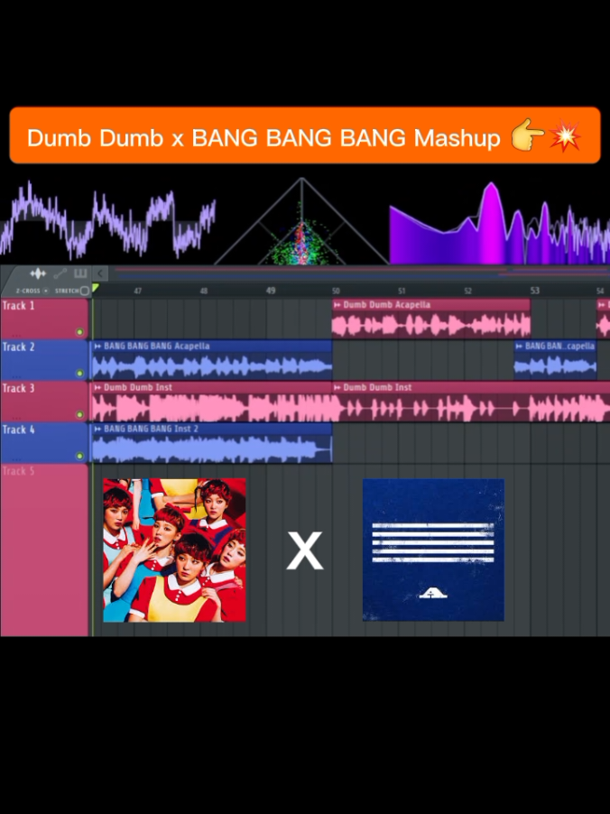Open clip menu of first Dumb Dumb Acapella
This screenshot has height=814, width=610.
pyautogui.click(x=337, y=305)
